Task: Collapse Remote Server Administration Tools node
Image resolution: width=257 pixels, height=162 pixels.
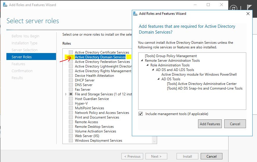Action: [142, 60]
